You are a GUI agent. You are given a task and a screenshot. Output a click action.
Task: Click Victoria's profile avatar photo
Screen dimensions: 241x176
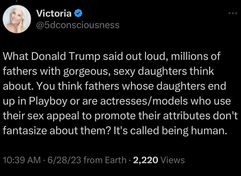pos(17,19)
